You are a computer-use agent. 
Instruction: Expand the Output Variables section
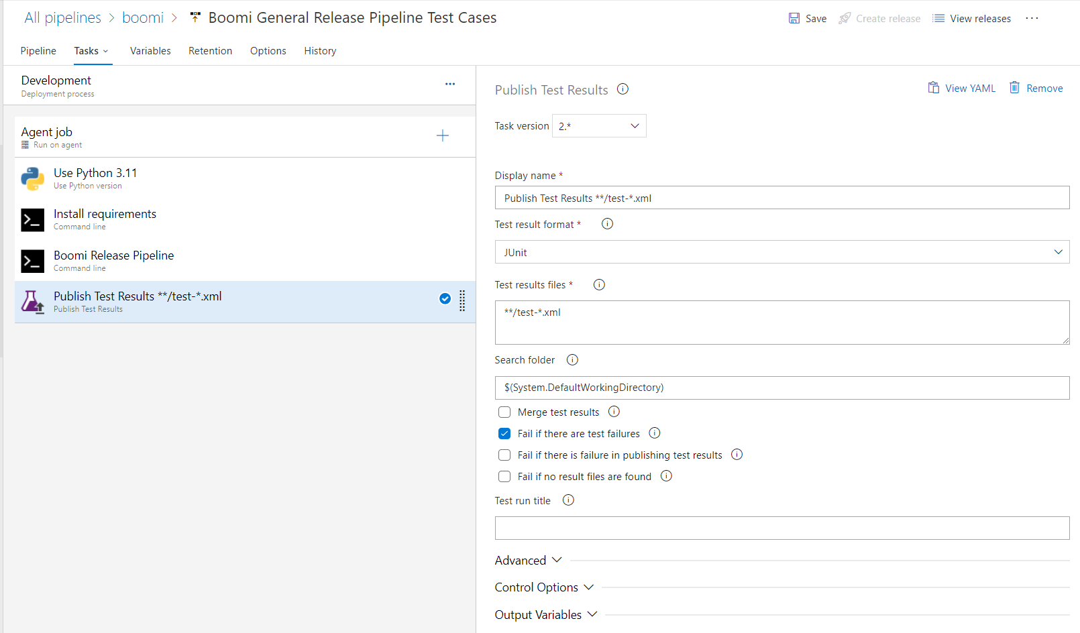(x=546, y=615)
